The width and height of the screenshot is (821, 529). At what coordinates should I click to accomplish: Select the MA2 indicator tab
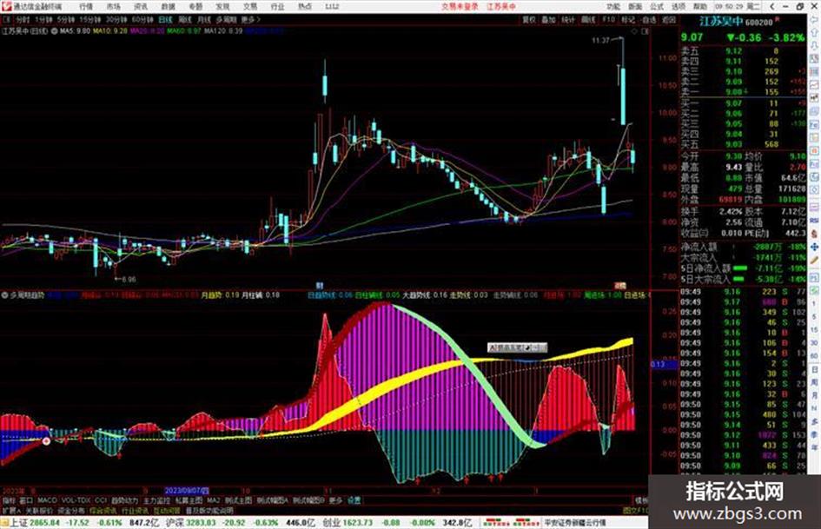(x=214, y=500)
